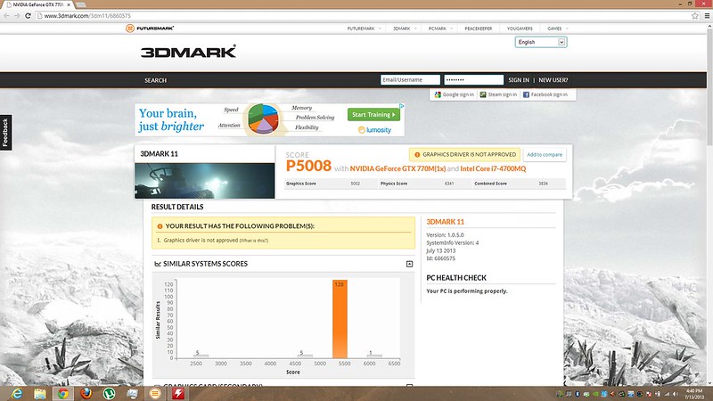The width and height of the screenshot is (713, 401).
Task: Open YOUGAMERS in the top menu
Action: (520, 29)
